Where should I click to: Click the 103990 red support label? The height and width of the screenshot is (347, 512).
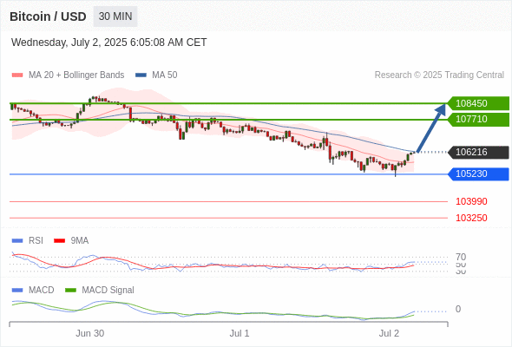pyautogui.click(x=471, y=201)
